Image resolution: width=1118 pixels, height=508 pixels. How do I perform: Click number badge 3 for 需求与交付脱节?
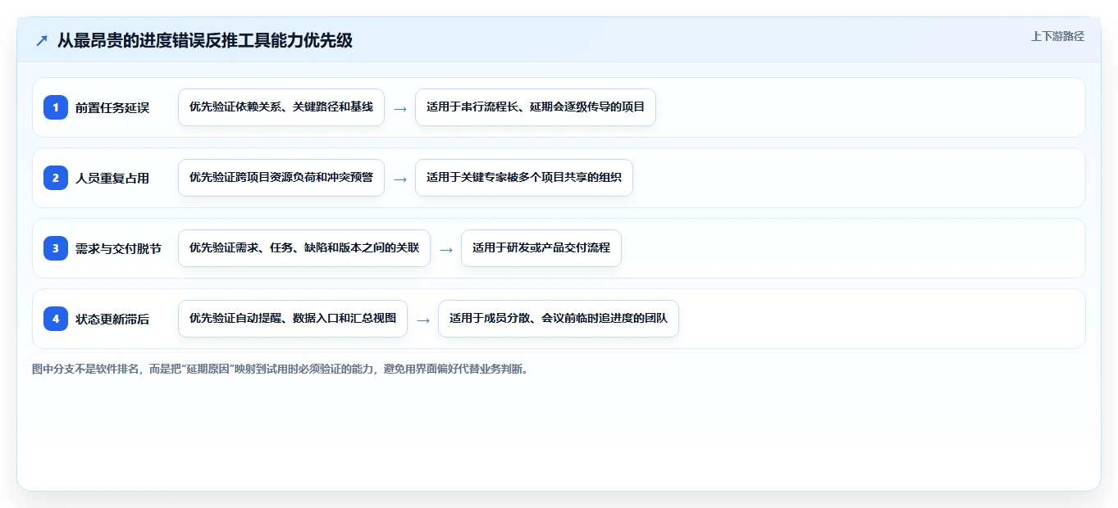56,248
